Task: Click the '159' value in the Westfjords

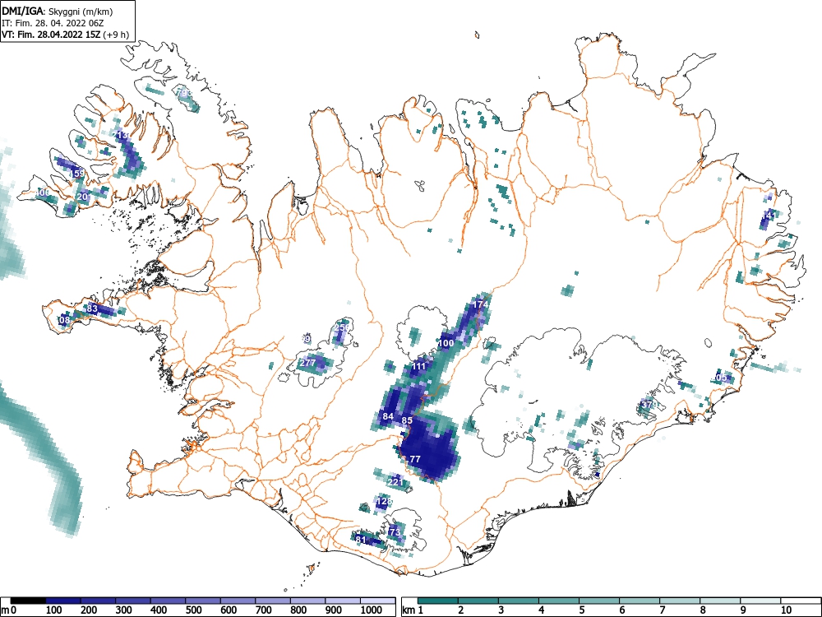Action: point(77,173)
